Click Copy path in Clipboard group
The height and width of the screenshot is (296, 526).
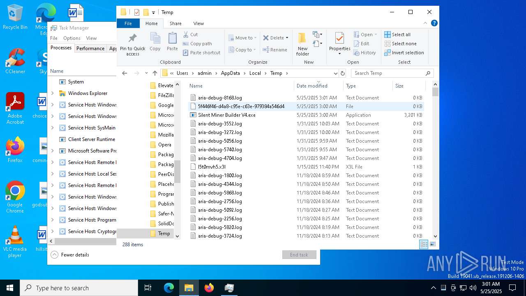[x=197, y=44]
